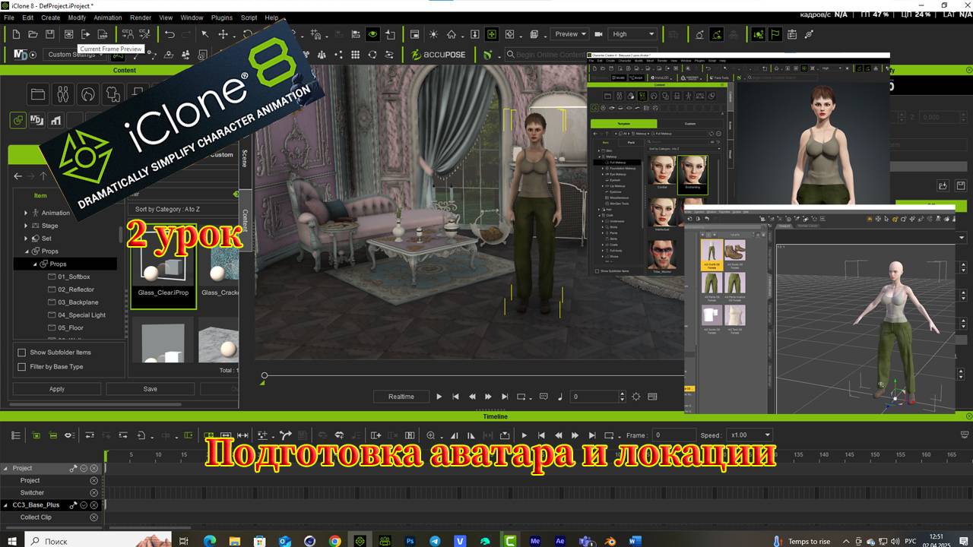Collapse the CC3_Base_Plus track group
Screen dimensions: 973x547
click(6, 505)
